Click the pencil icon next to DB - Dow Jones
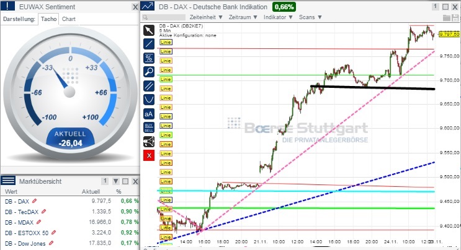This screenshot has width=461, height=250. pos(51,243)
